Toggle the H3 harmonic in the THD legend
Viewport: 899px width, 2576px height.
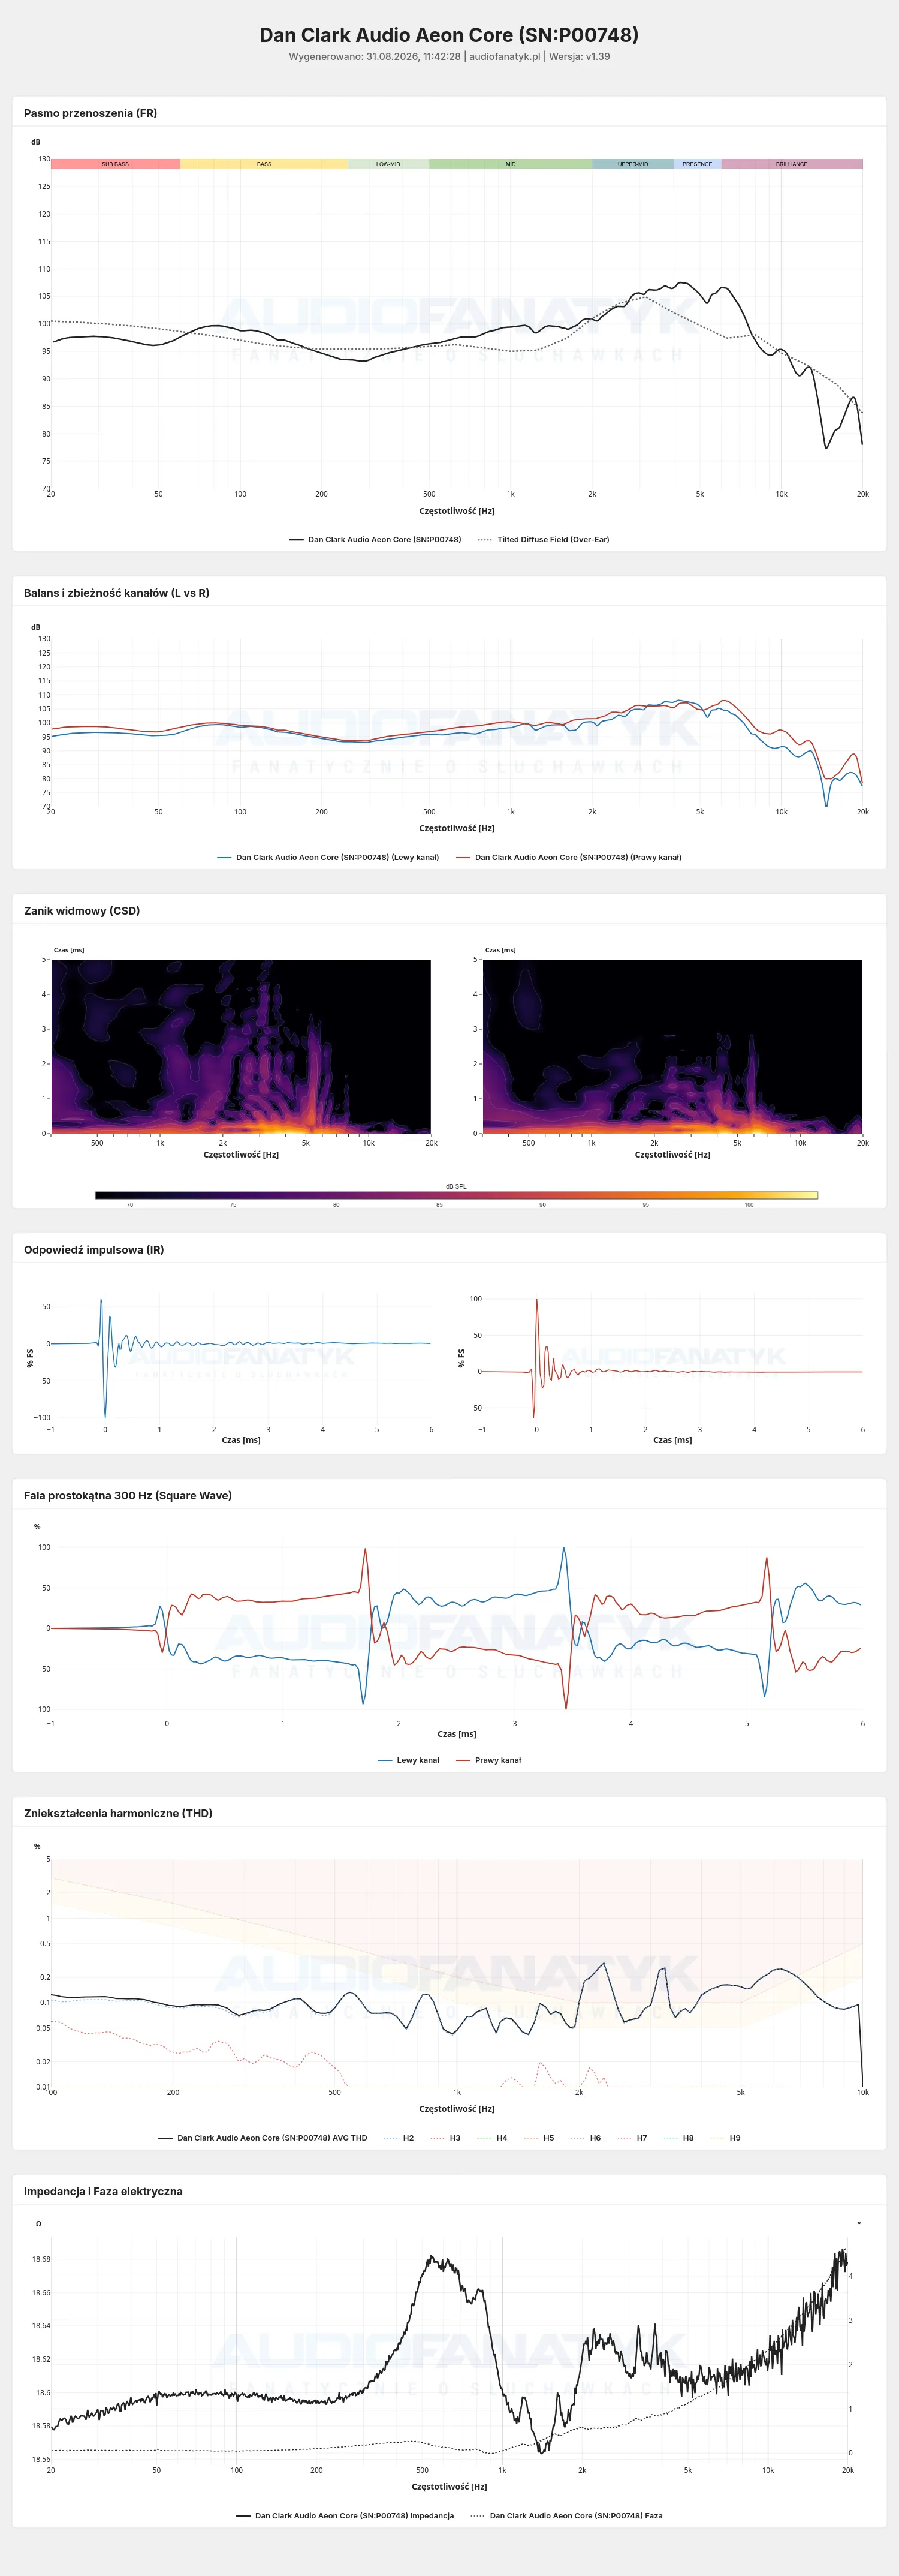(445, 2138)
